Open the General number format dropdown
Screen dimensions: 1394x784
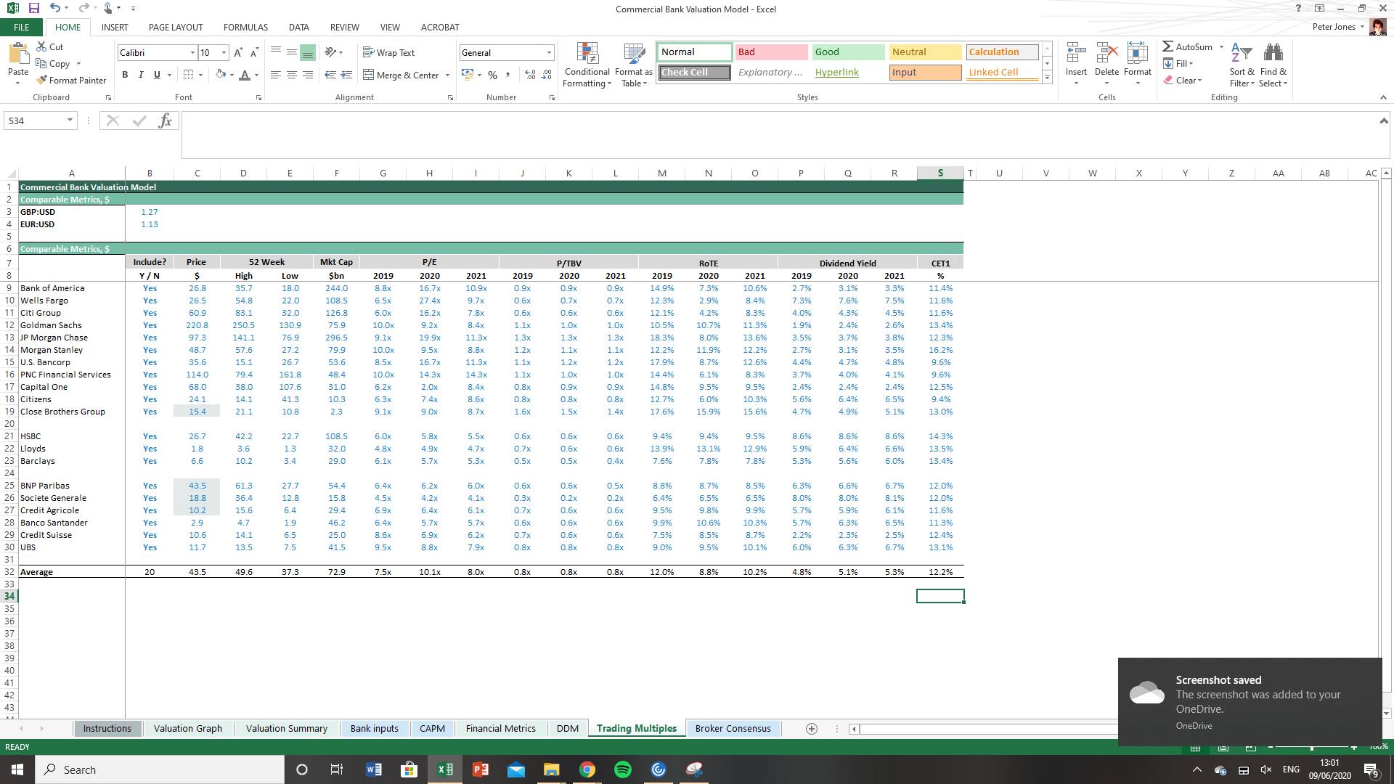click(x=549, y=53)
